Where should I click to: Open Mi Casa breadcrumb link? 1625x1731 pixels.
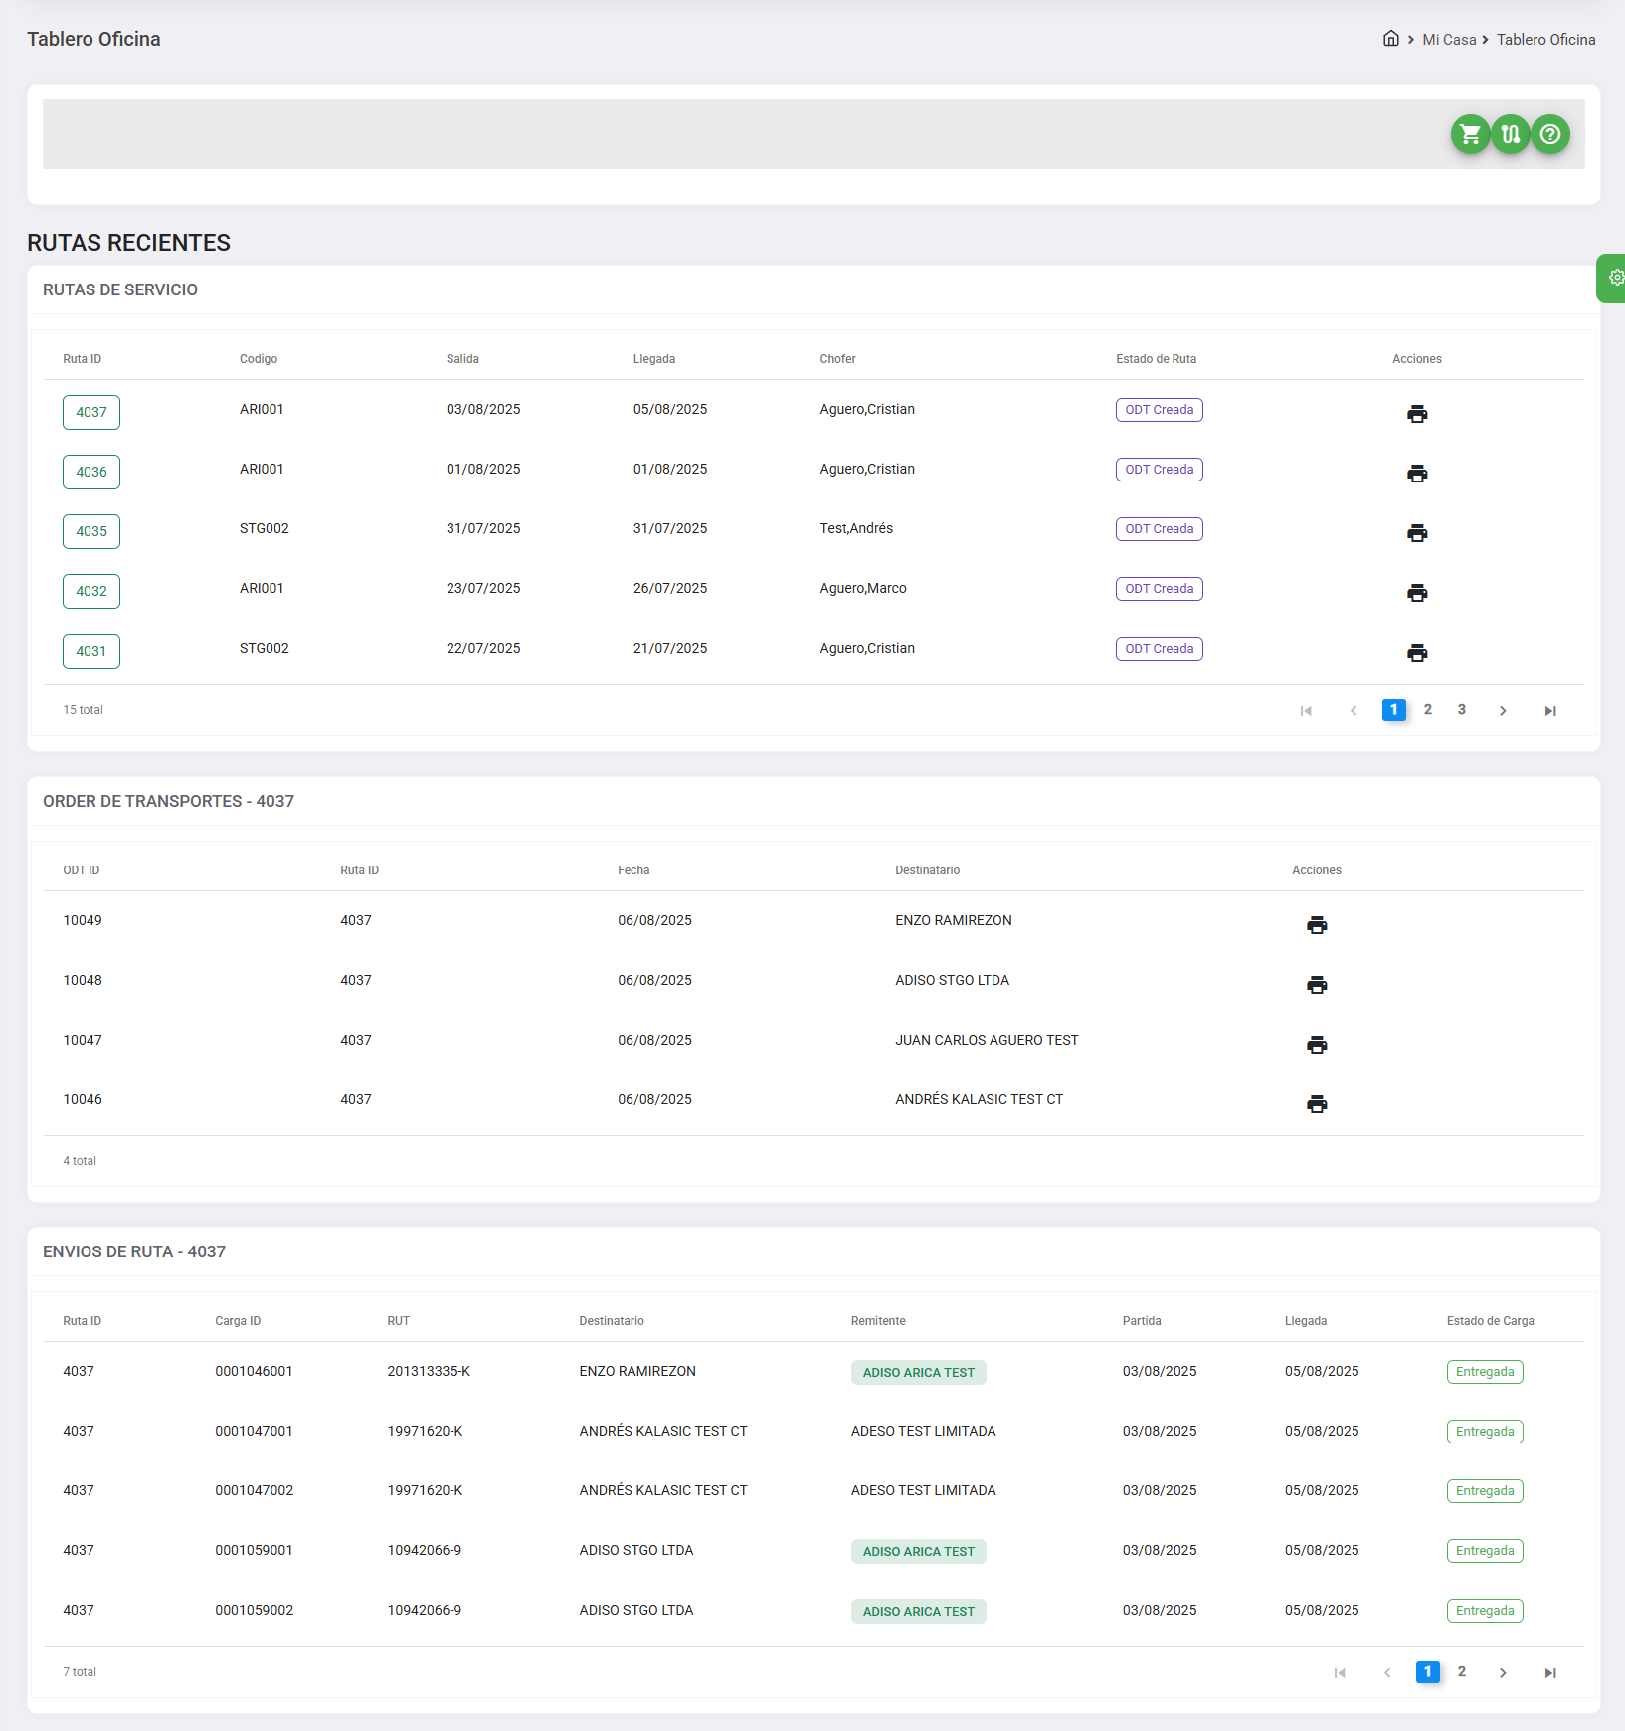click(x=1449, y=40)
